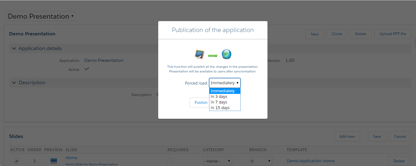Click the Upload PPT file button
This screenshot has width=416, height=166.
393,34
